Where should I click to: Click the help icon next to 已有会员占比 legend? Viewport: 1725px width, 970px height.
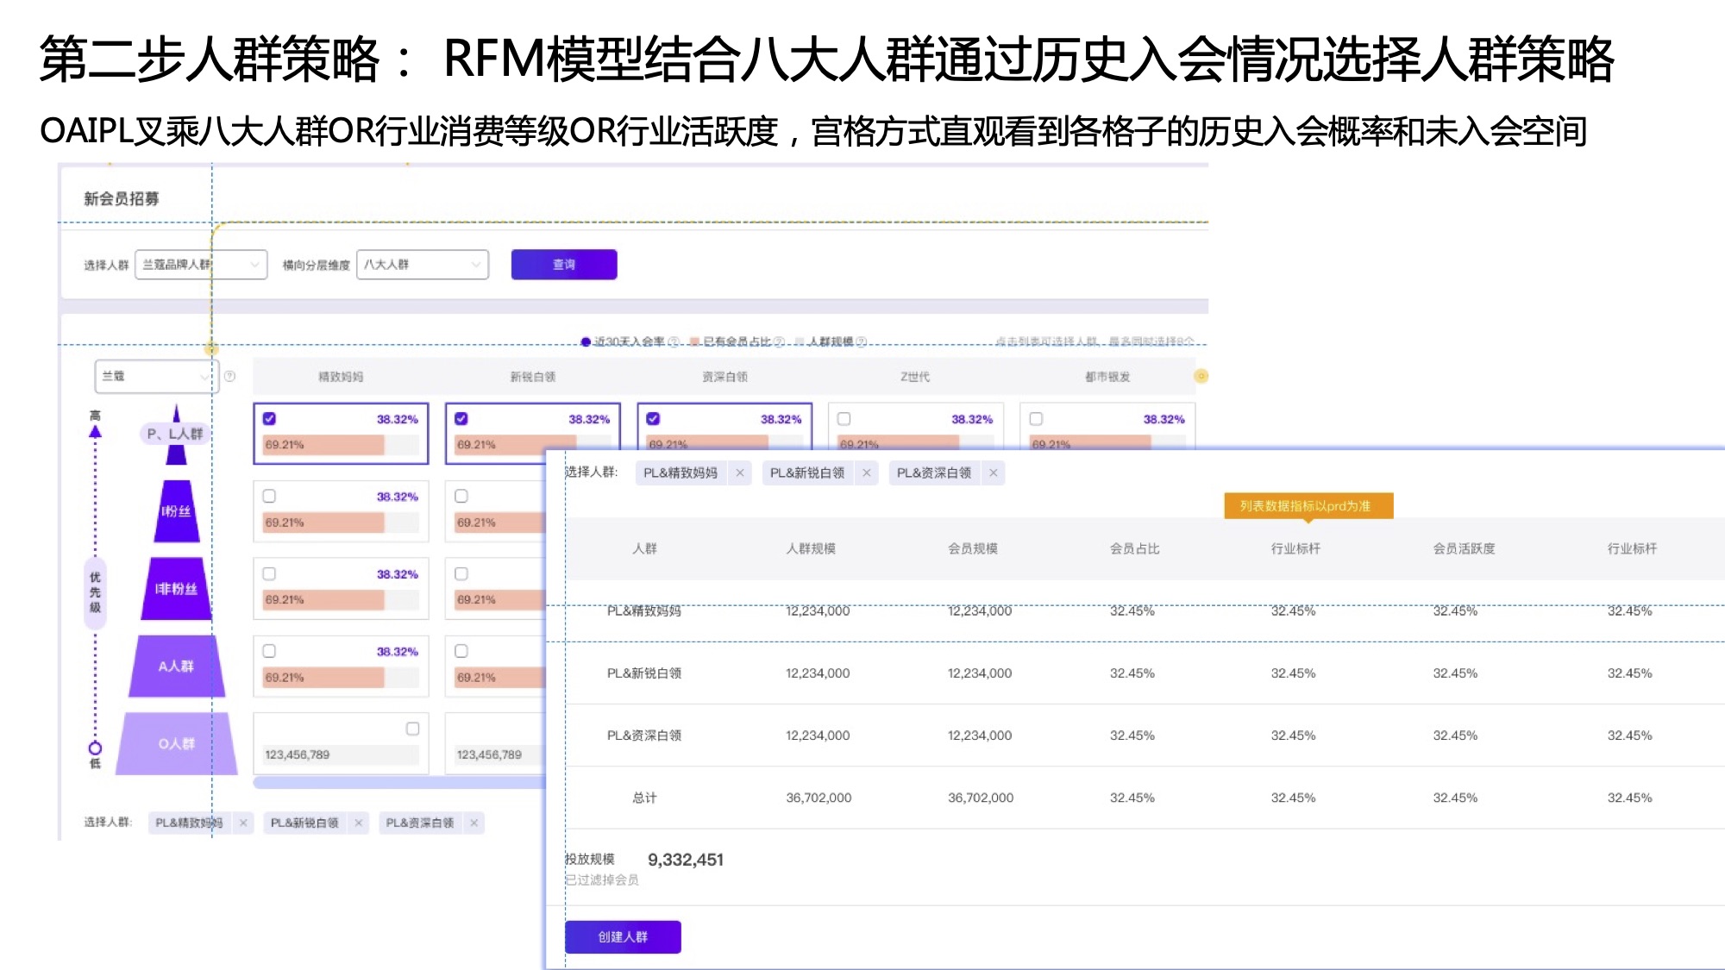[x=779, y=341]
